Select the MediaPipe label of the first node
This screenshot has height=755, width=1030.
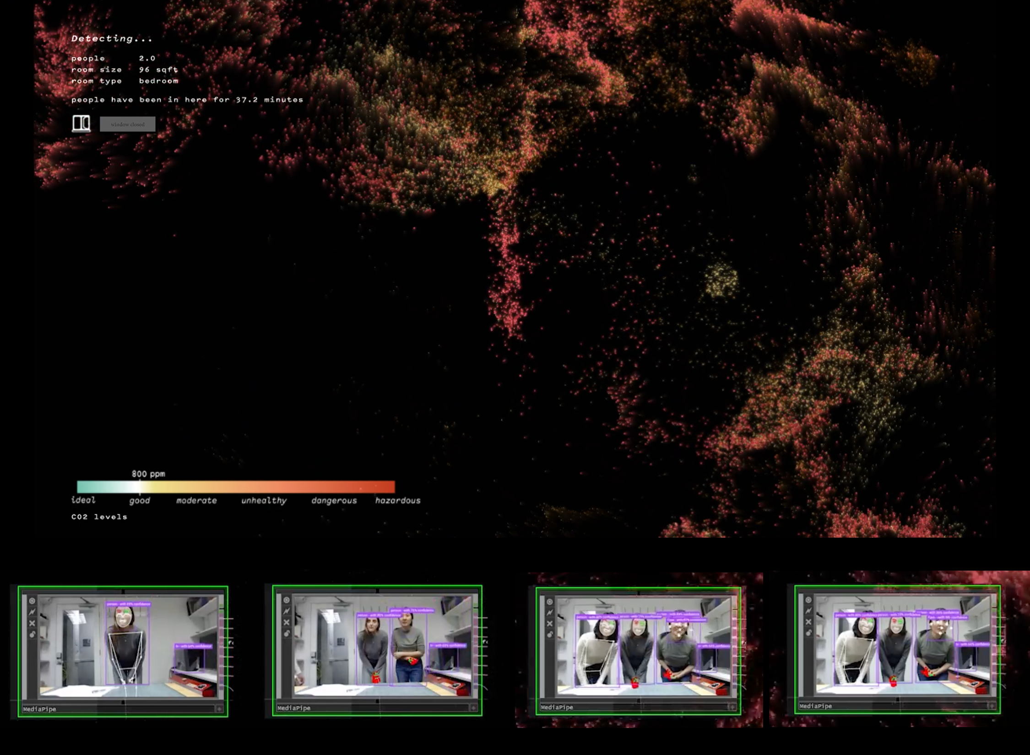40,709
